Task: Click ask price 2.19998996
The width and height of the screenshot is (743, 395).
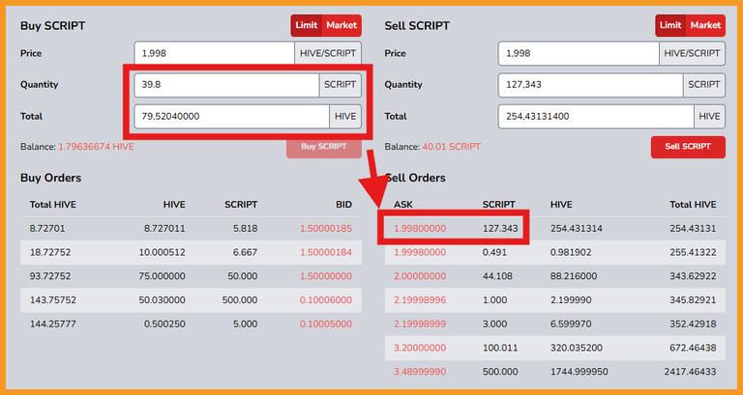Action: (420, 300)
